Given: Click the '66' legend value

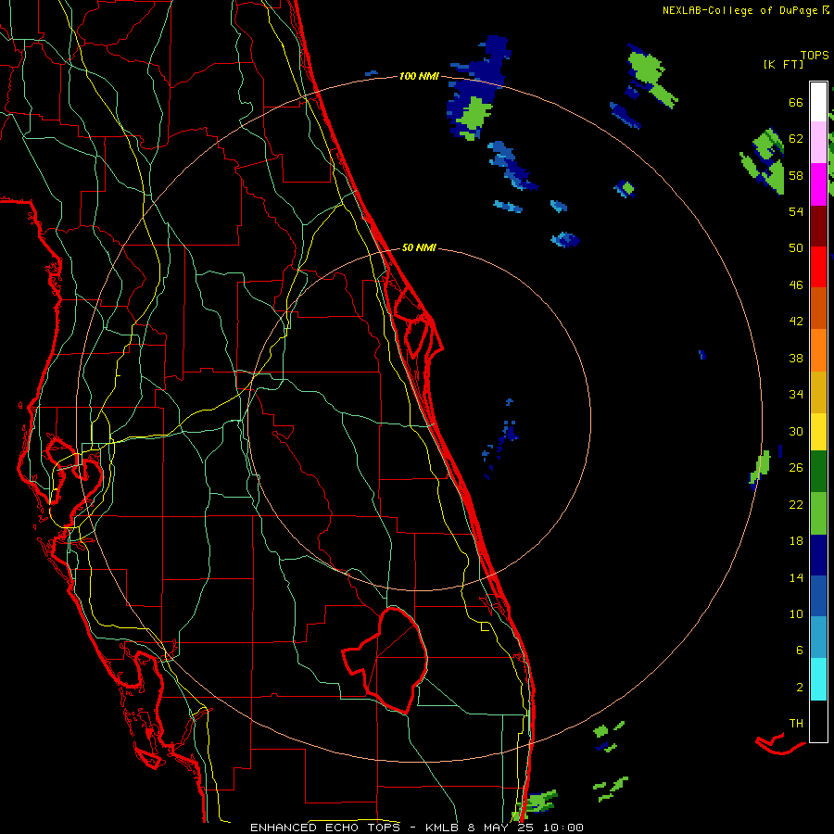Looking at the screenshot, I should point(796,102).
